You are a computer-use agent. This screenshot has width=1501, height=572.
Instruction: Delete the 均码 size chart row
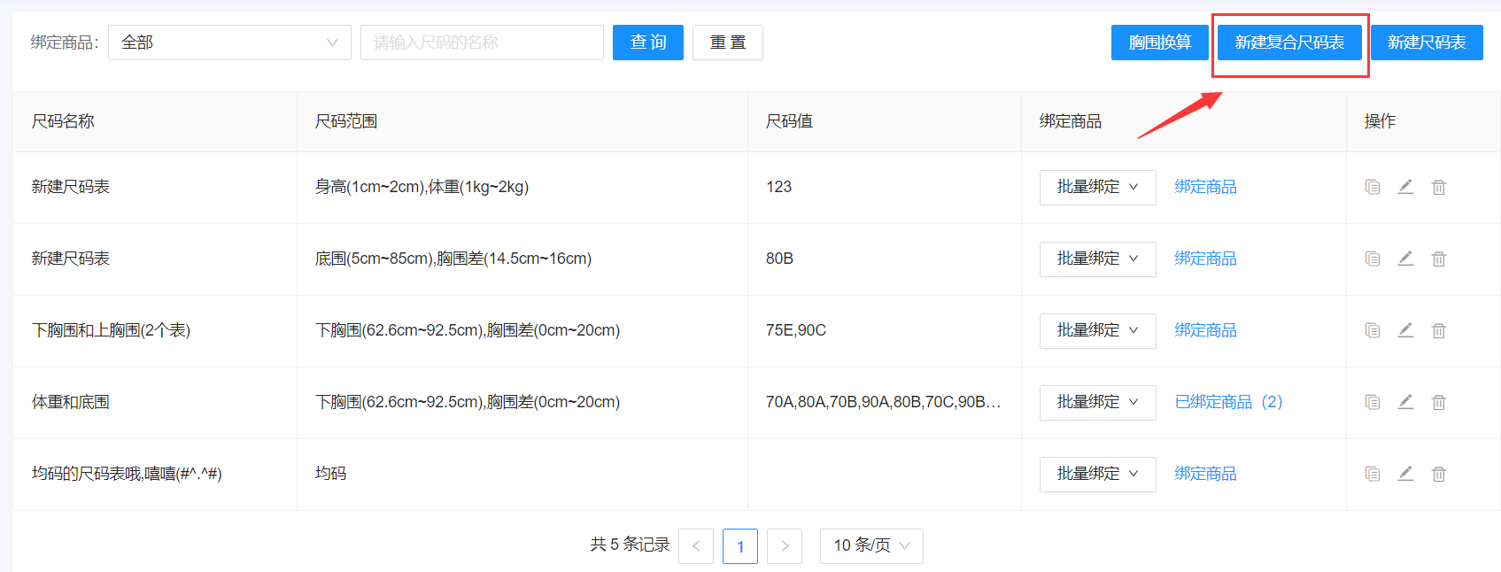coord(1439,474)
